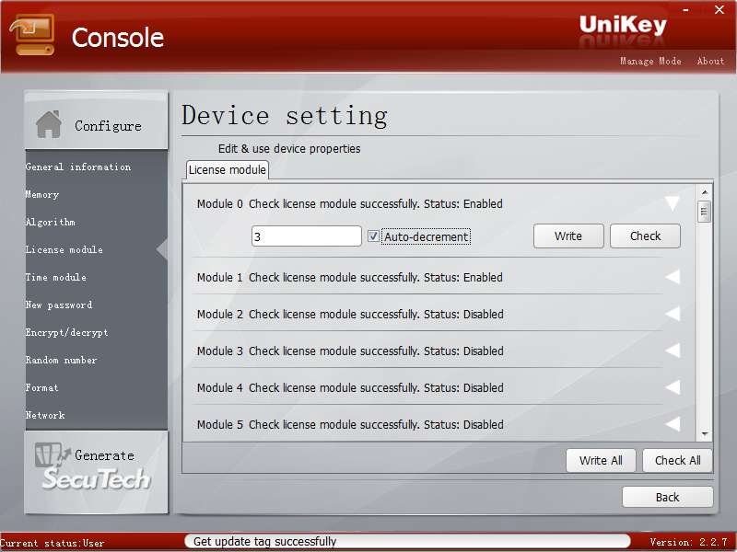Click the 'Current status:User' label
The width and height of the screenshot is (737, 552).
[x=53, y=543]
